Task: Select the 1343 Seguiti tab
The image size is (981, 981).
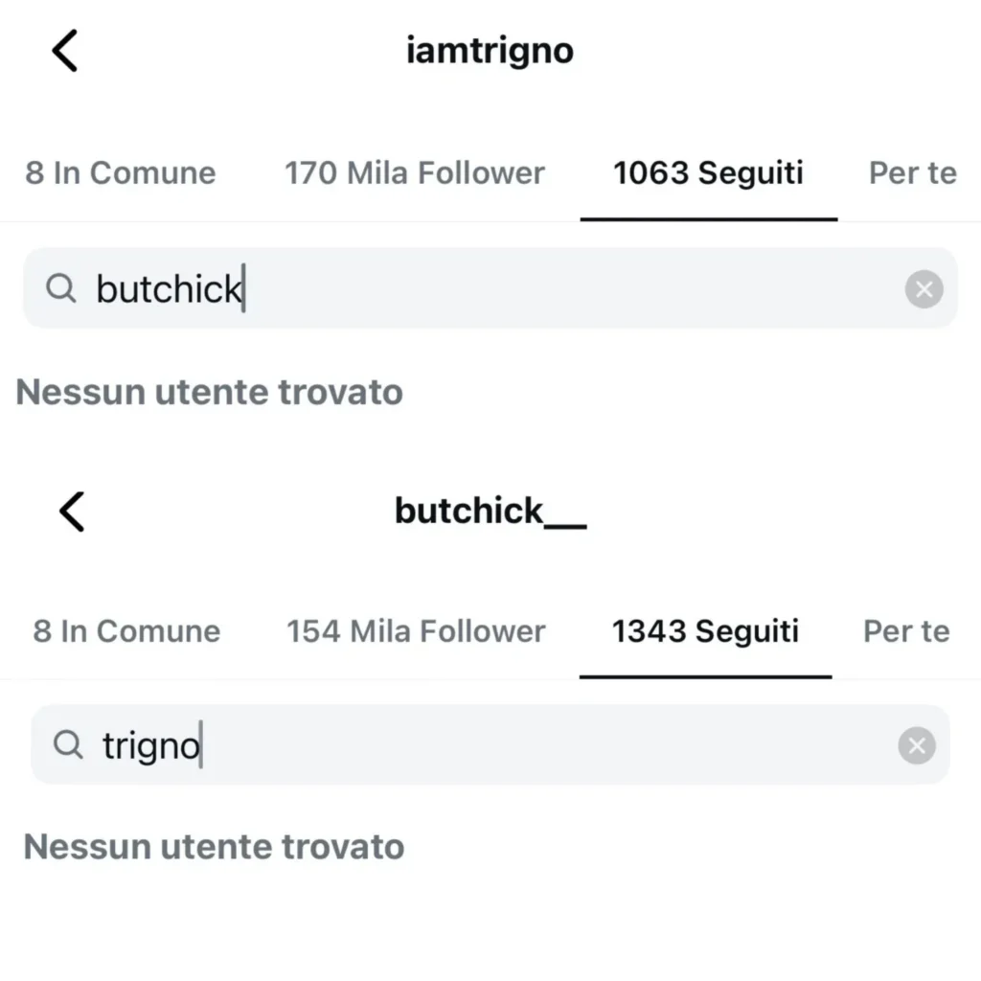Action: [x=705, y=631]
